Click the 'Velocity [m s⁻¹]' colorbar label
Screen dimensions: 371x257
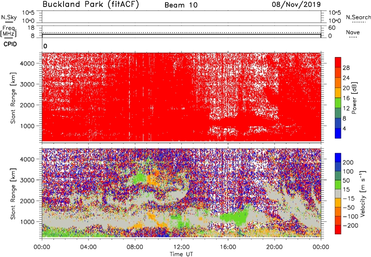click(363, 193)
